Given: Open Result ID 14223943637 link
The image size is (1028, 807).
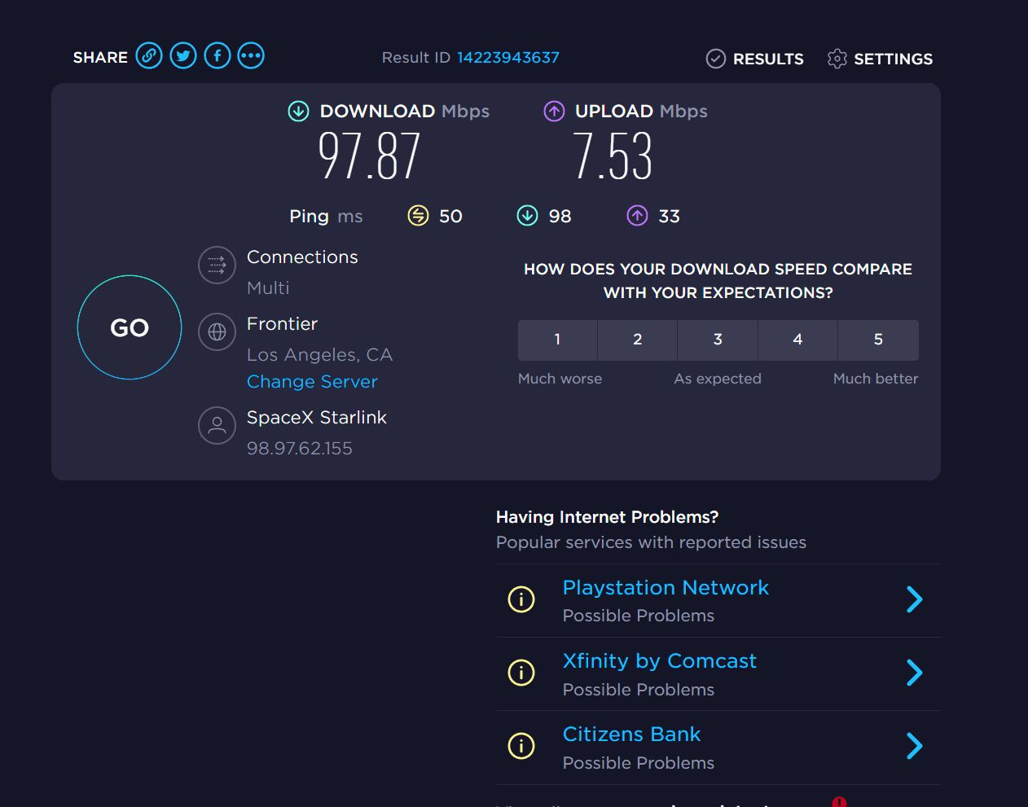Looking at the screenshot, I should click(x=507, y=58).
